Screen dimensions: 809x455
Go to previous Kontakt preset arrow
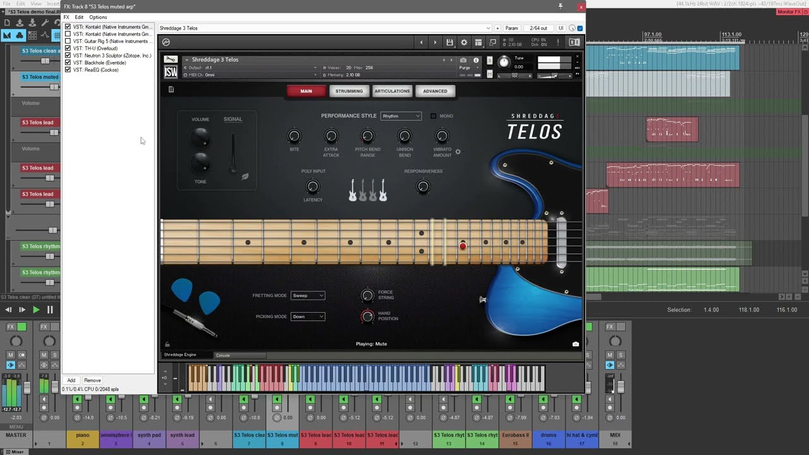(422, 42)
